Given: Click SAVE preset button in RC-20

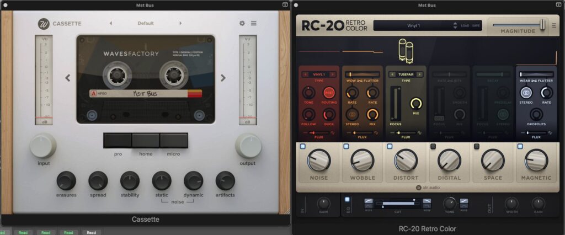Looking at the screenshot, I should coord(476,25).
